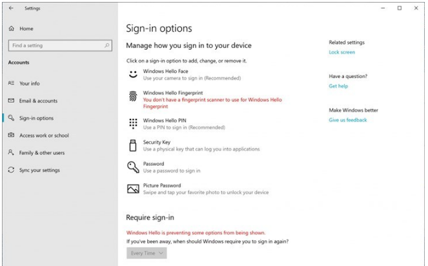Click inside the Find a setting field
428x266 pixels.
pyautogui.click(x=55, y=46)
